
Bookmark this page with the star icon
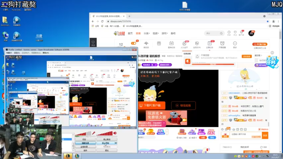pos(268,21)
